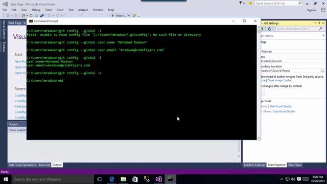Click Command Prompt scrollbar up arrow
This screenshot has height=184, width=327.
click(x=259, y=27)
